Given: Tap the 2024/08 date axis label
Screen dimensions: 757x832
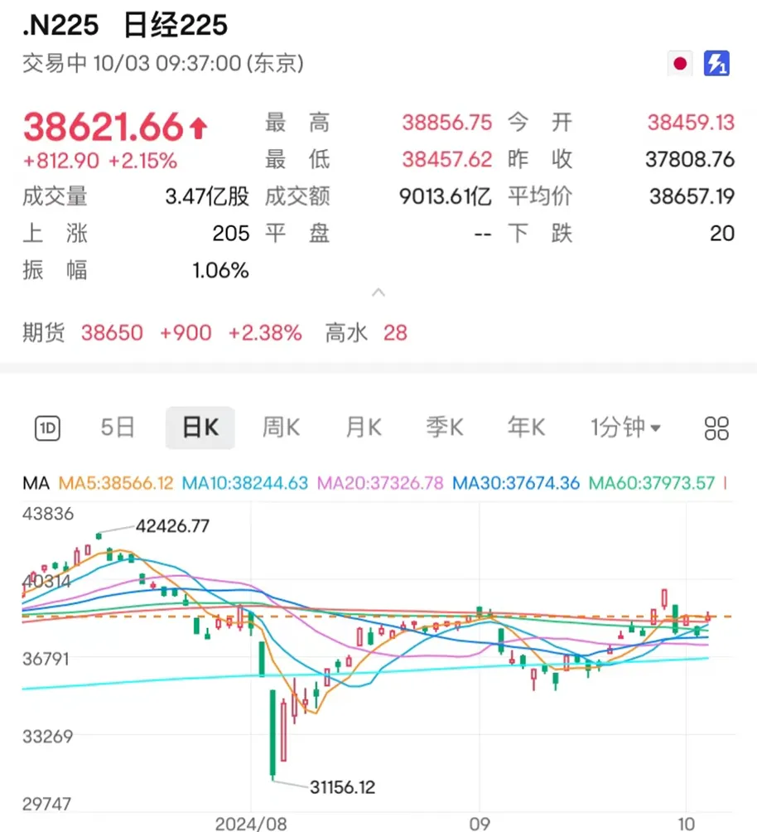Looking at the screenshot, I should pyautogui.click(x=250, y=824).
